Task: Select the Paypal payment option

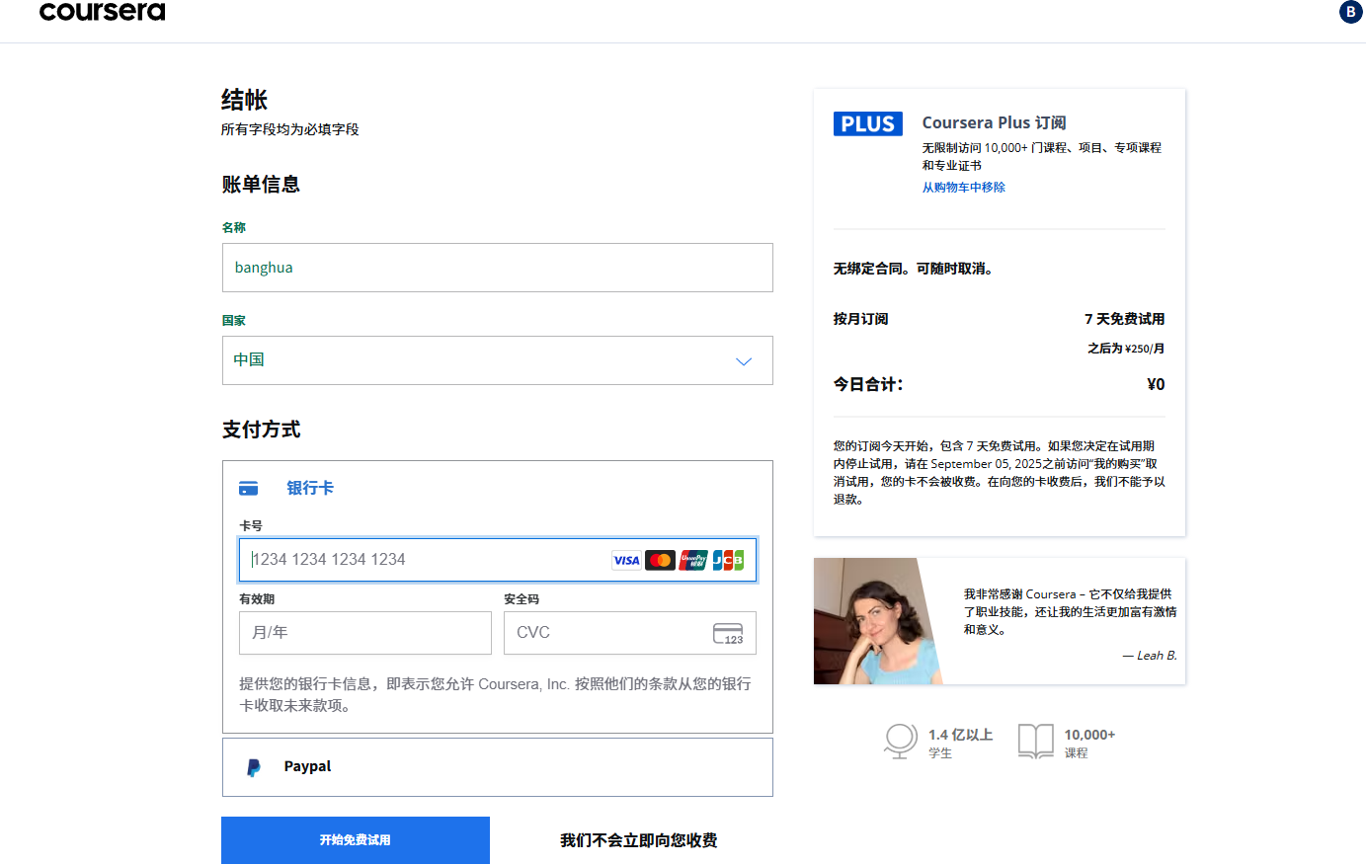Action: pyautogui.click(x=498, y=767)
